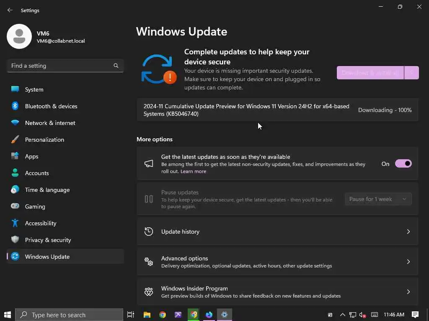Open Accounts settings

pyautogui.click(x=65, y=173)
